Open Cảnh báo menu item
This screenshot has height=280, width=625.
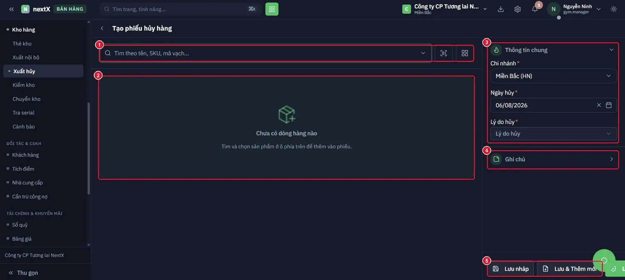(x=24, y=126)
